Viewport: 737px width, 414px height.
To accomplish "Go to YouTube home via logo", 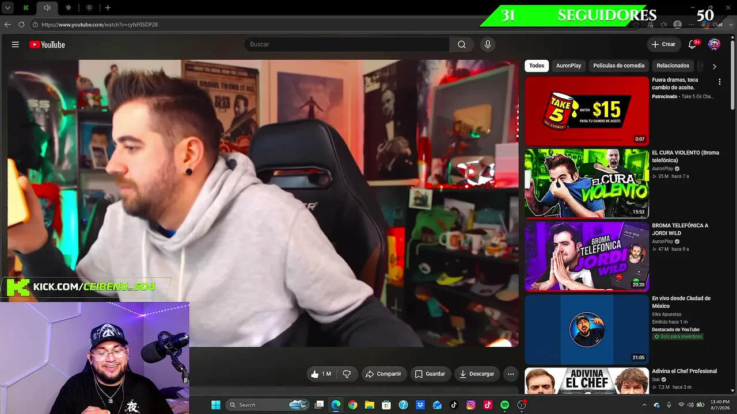I will pos(47,44).
